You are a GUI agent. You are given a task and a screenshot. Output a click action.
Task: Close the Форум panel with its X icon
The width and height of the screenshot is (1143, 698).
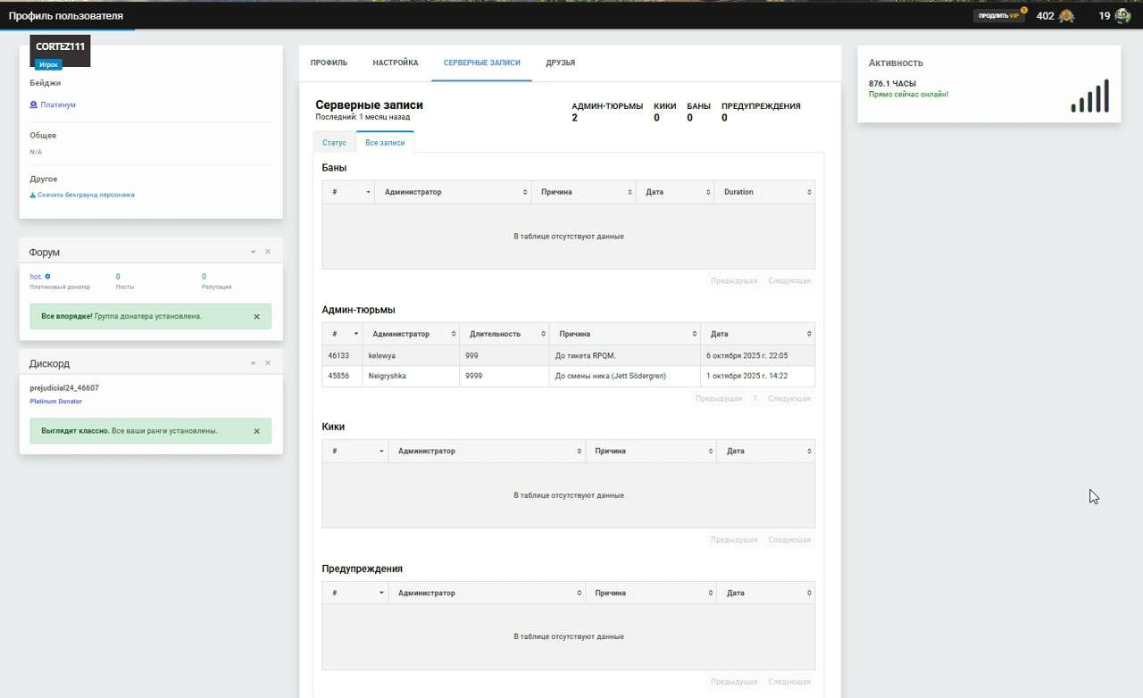tap(267, 253)
